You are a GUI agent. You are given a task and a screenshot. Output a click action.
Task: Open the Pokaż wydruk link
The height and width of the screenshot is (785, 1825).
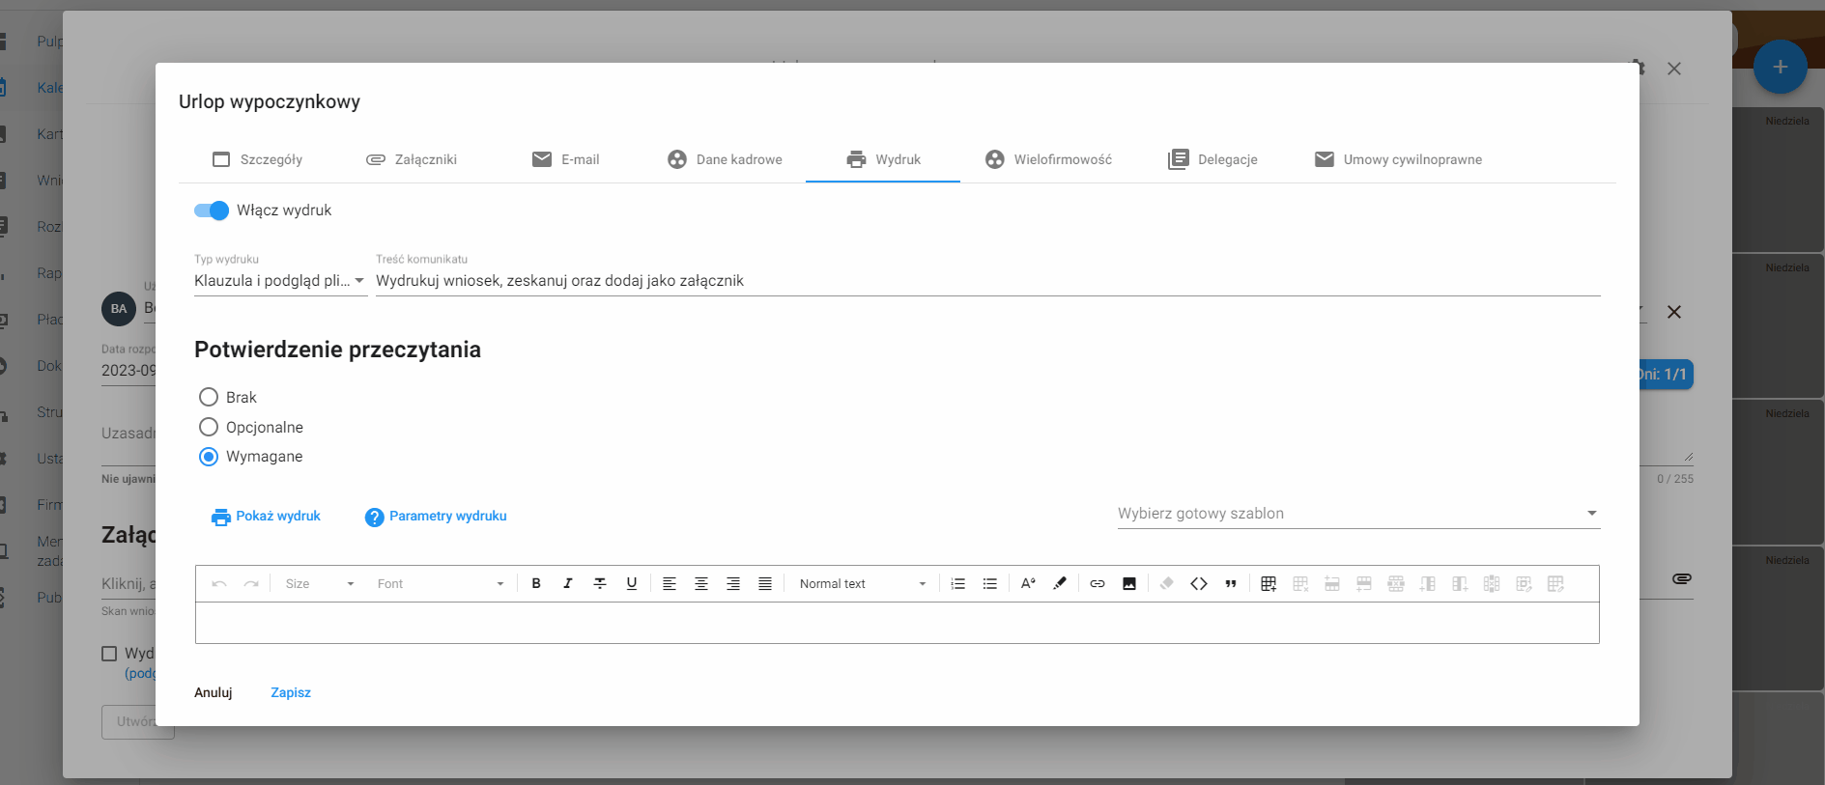pos(266,517)
